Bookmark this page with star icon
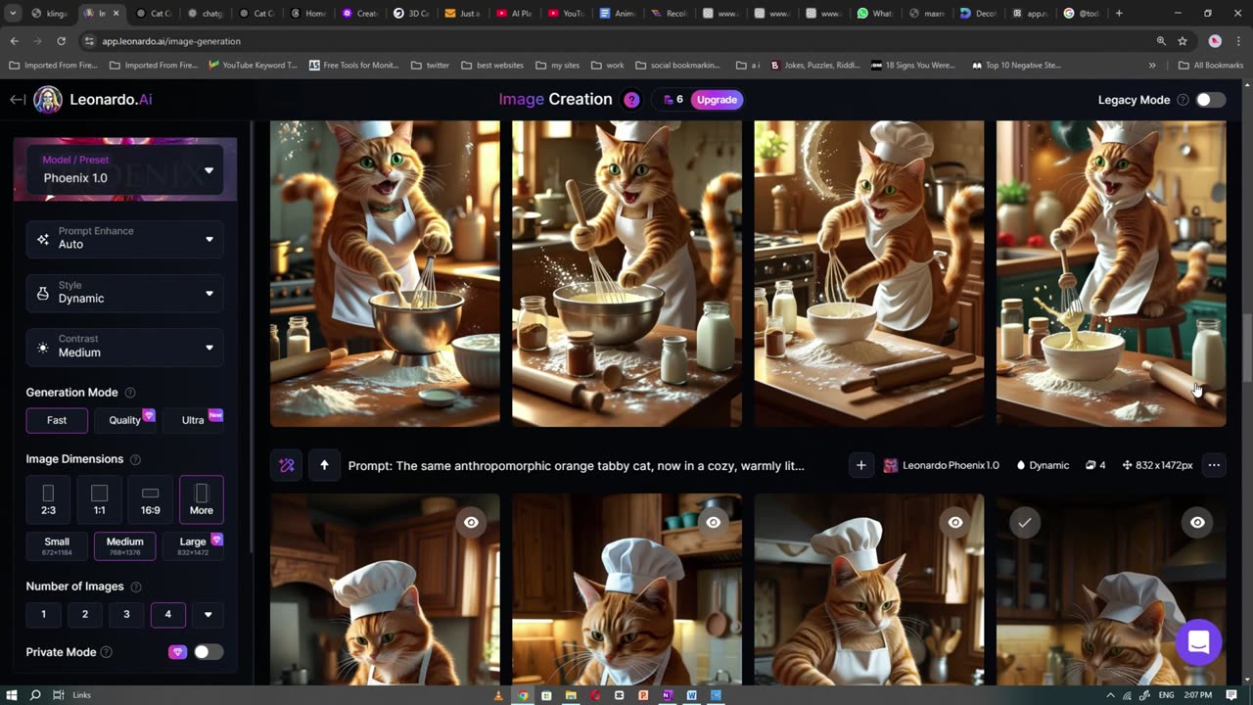1253x705 pixels. pos(1183,41)
